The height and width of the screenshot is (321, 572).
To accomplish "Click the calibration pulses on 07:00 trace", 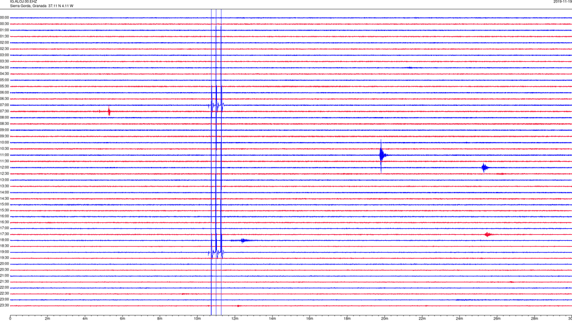I will (x=216, y=106).
